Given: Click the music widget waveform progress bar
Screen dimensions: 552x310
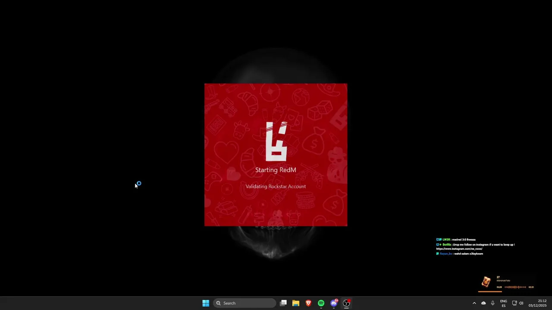Looking at the screenshot, I should point(515,287).
